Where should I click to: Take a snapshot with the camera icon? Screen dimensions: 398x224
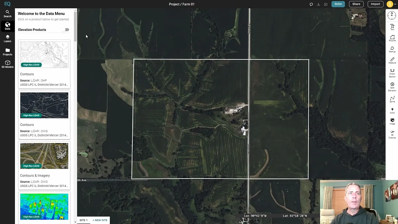[326, 4]
